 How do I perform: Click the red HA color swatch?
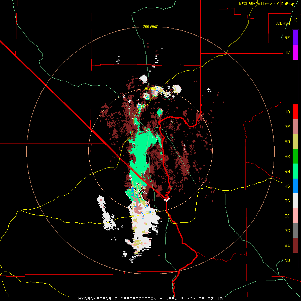tap(295, 112)
